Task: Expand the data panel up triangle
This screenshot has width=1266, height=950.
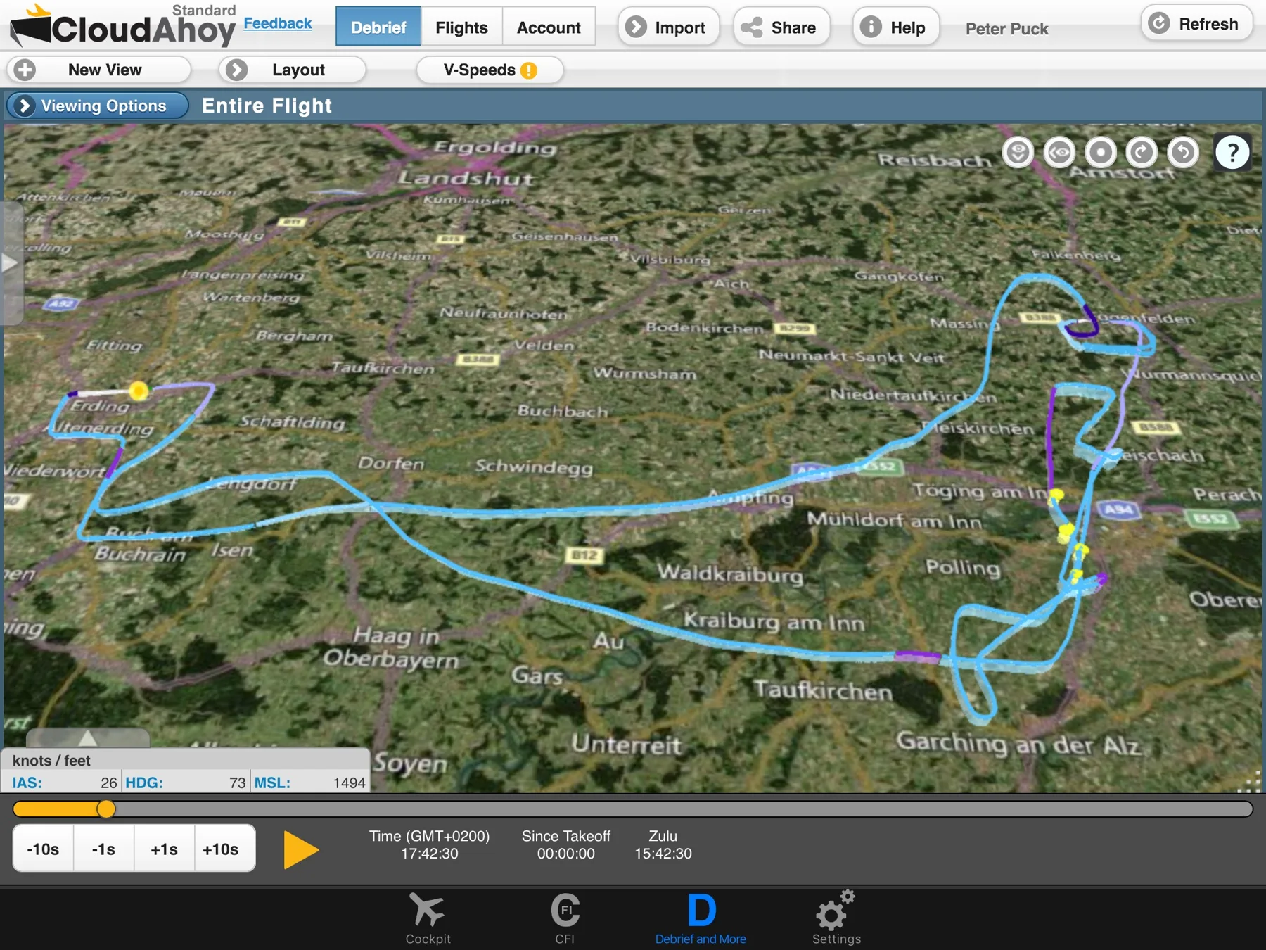Action: 88,738
